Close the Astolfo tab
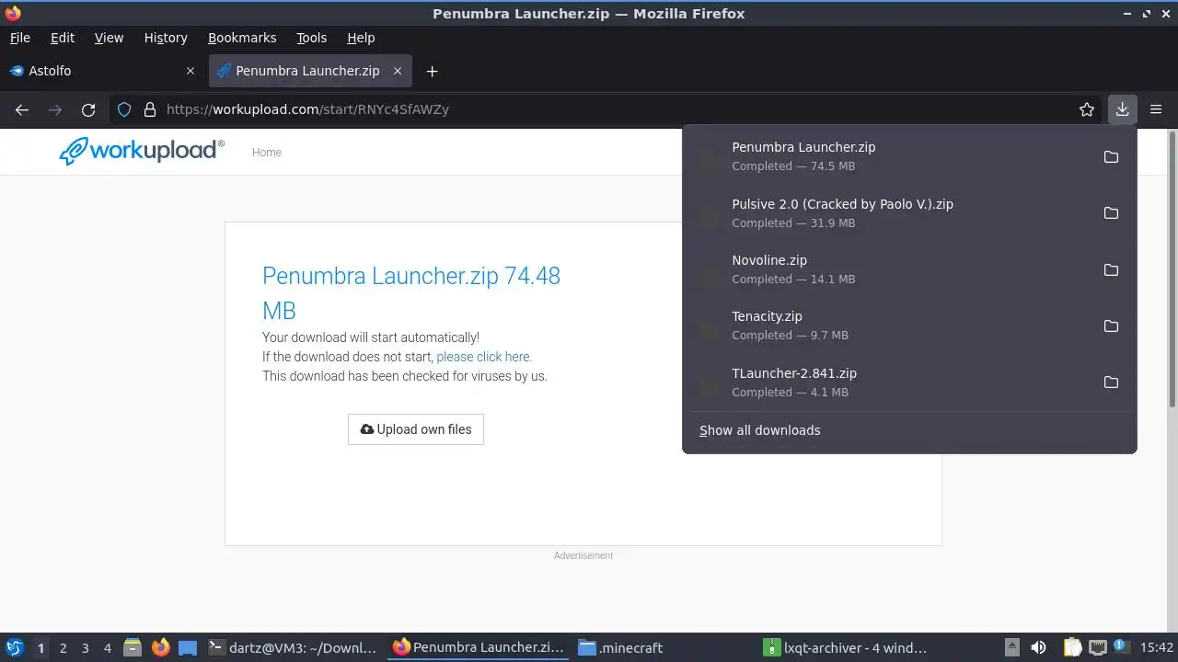Screen dimensions: 1178x662 pyautogui.click(x=191, y=71)
